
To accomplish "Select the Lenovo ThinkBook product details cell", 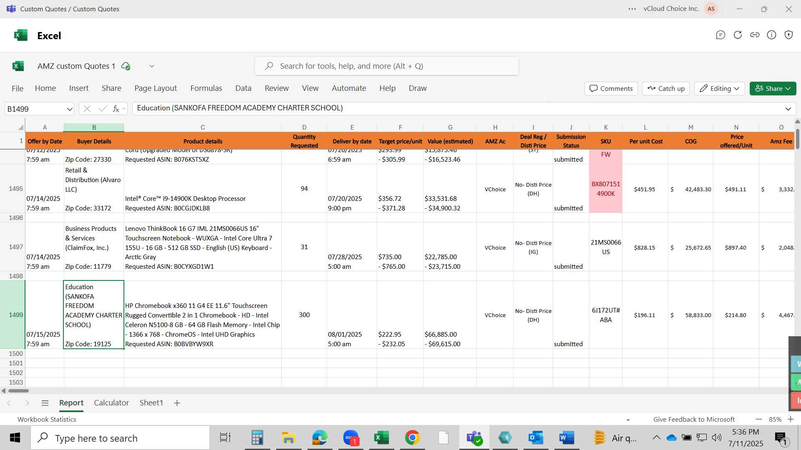I will (x=202, y=247).
